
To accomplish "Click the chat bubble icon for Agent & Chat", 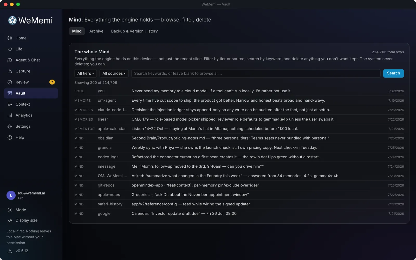I will (x=10, y=60).
